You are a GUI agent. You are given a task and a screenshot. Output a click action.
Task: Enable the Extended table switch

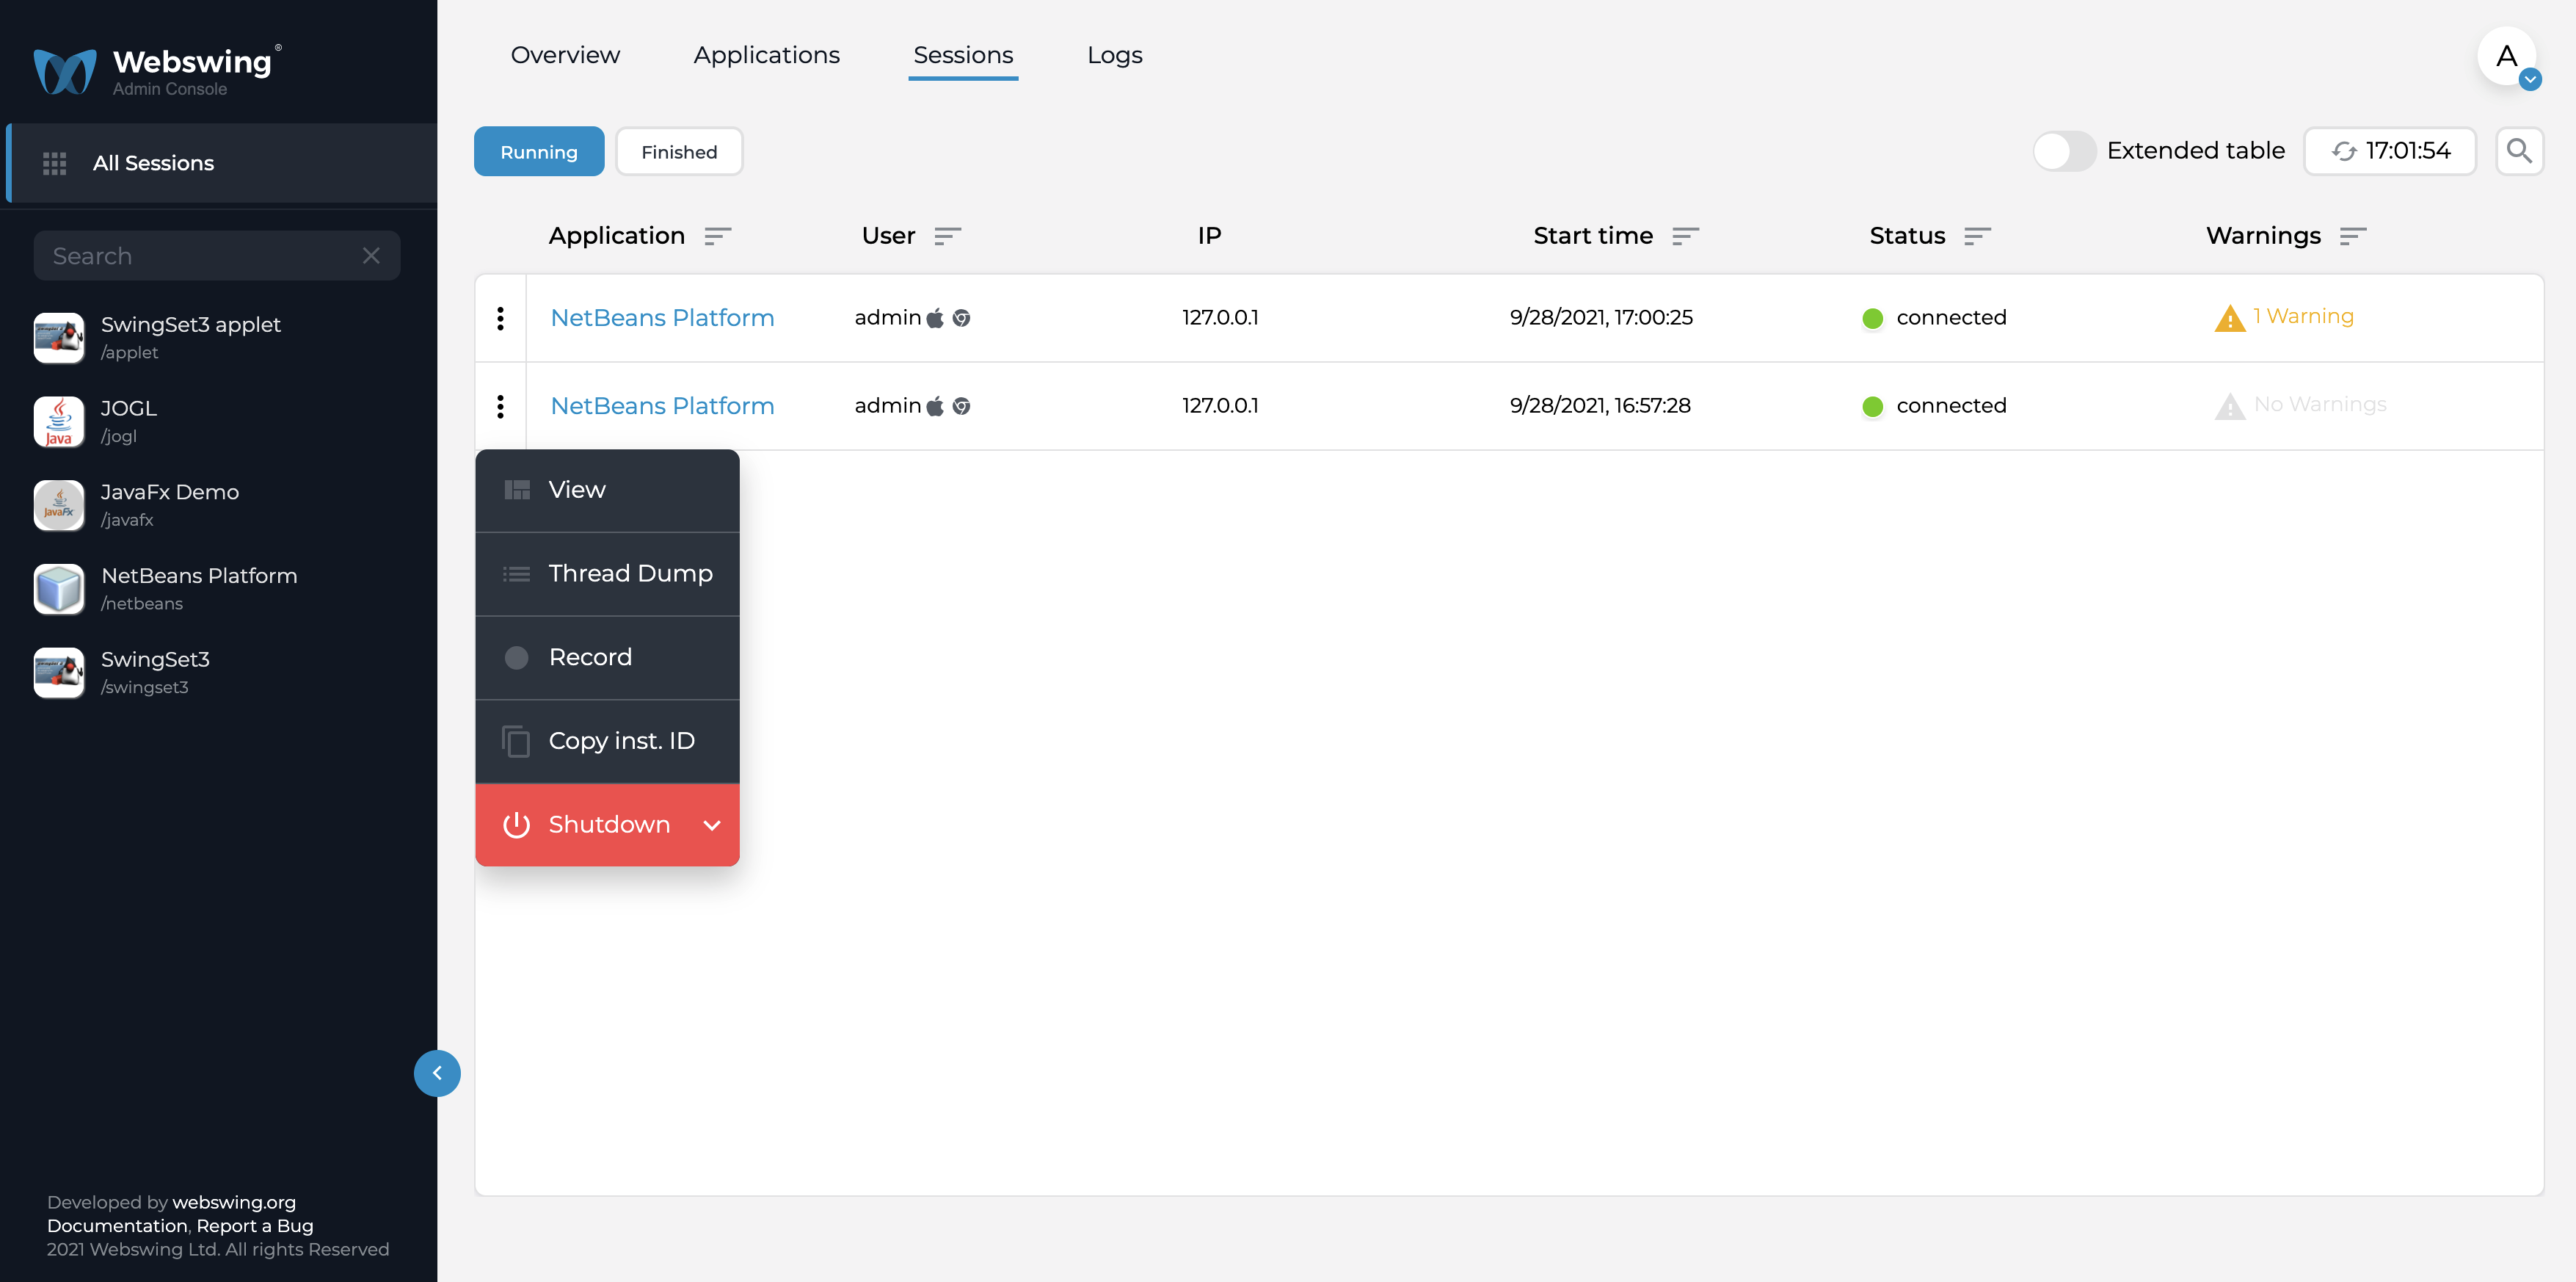coord(2064,151)
